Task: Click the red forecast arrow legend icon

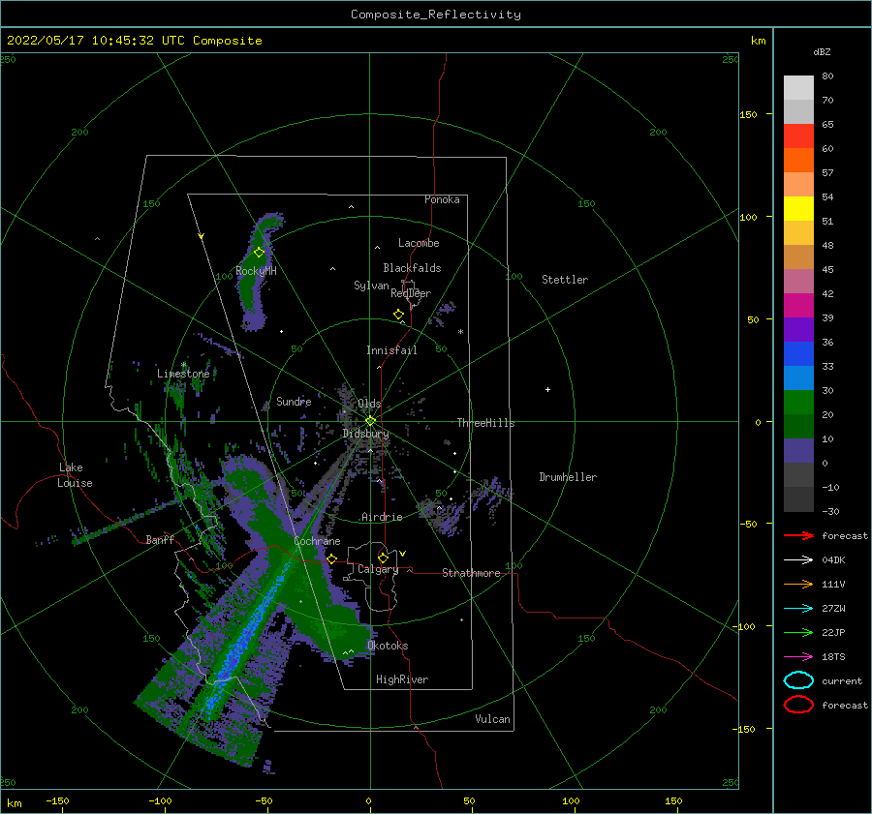Action: (x=798, y=535)
